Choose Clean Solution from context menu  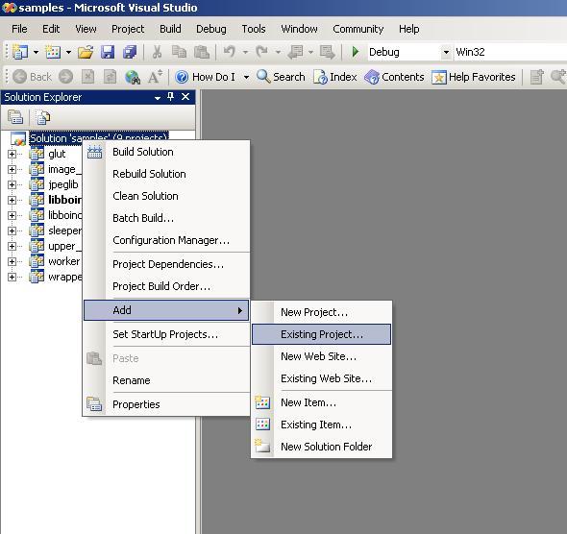coord(166,196)
